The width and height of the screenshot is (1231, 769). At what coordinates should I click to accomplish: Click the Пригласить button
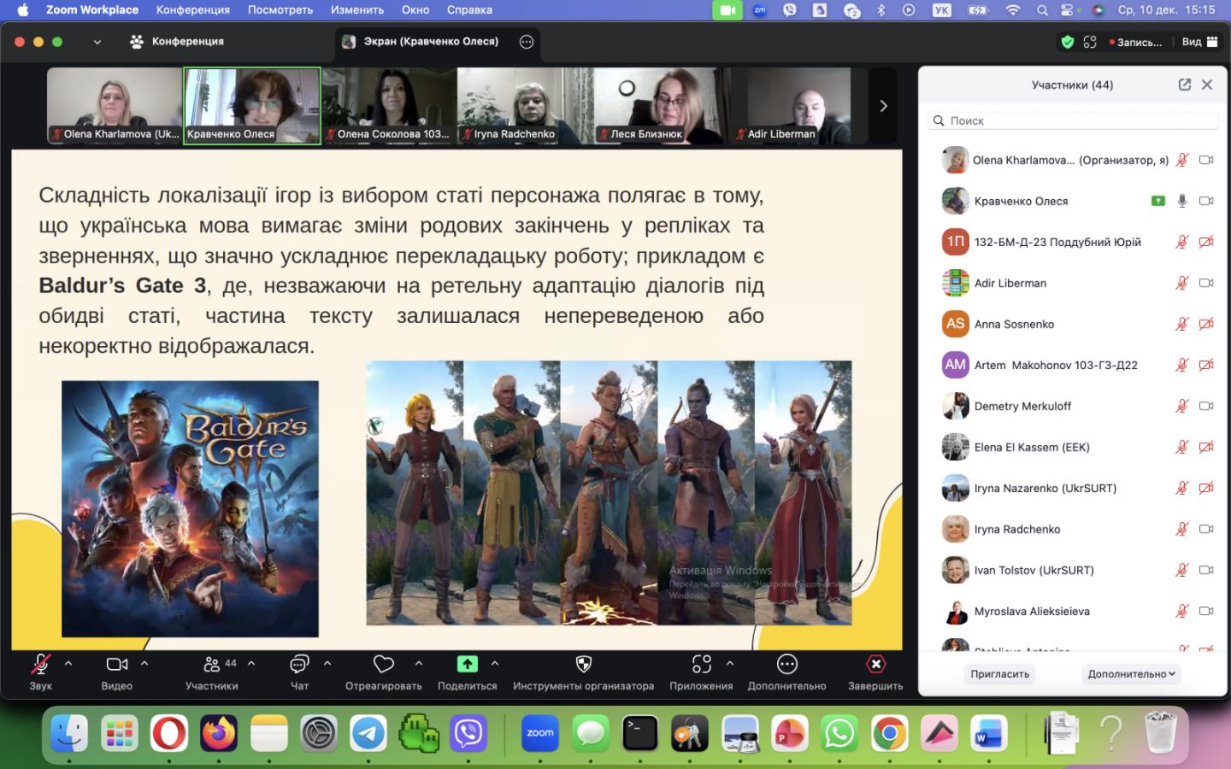[999, 674]
